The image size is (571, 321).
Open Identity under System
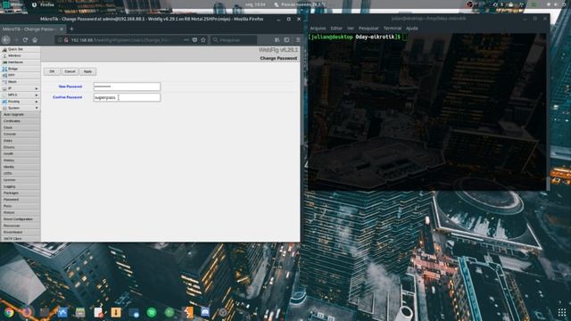[21, 167]
